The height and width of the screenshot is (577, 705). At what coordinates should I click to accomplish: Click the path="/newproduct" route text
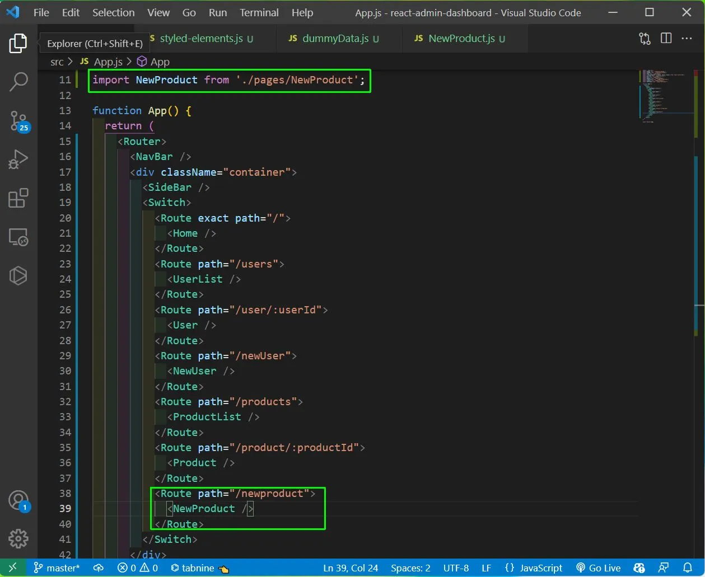254,494
